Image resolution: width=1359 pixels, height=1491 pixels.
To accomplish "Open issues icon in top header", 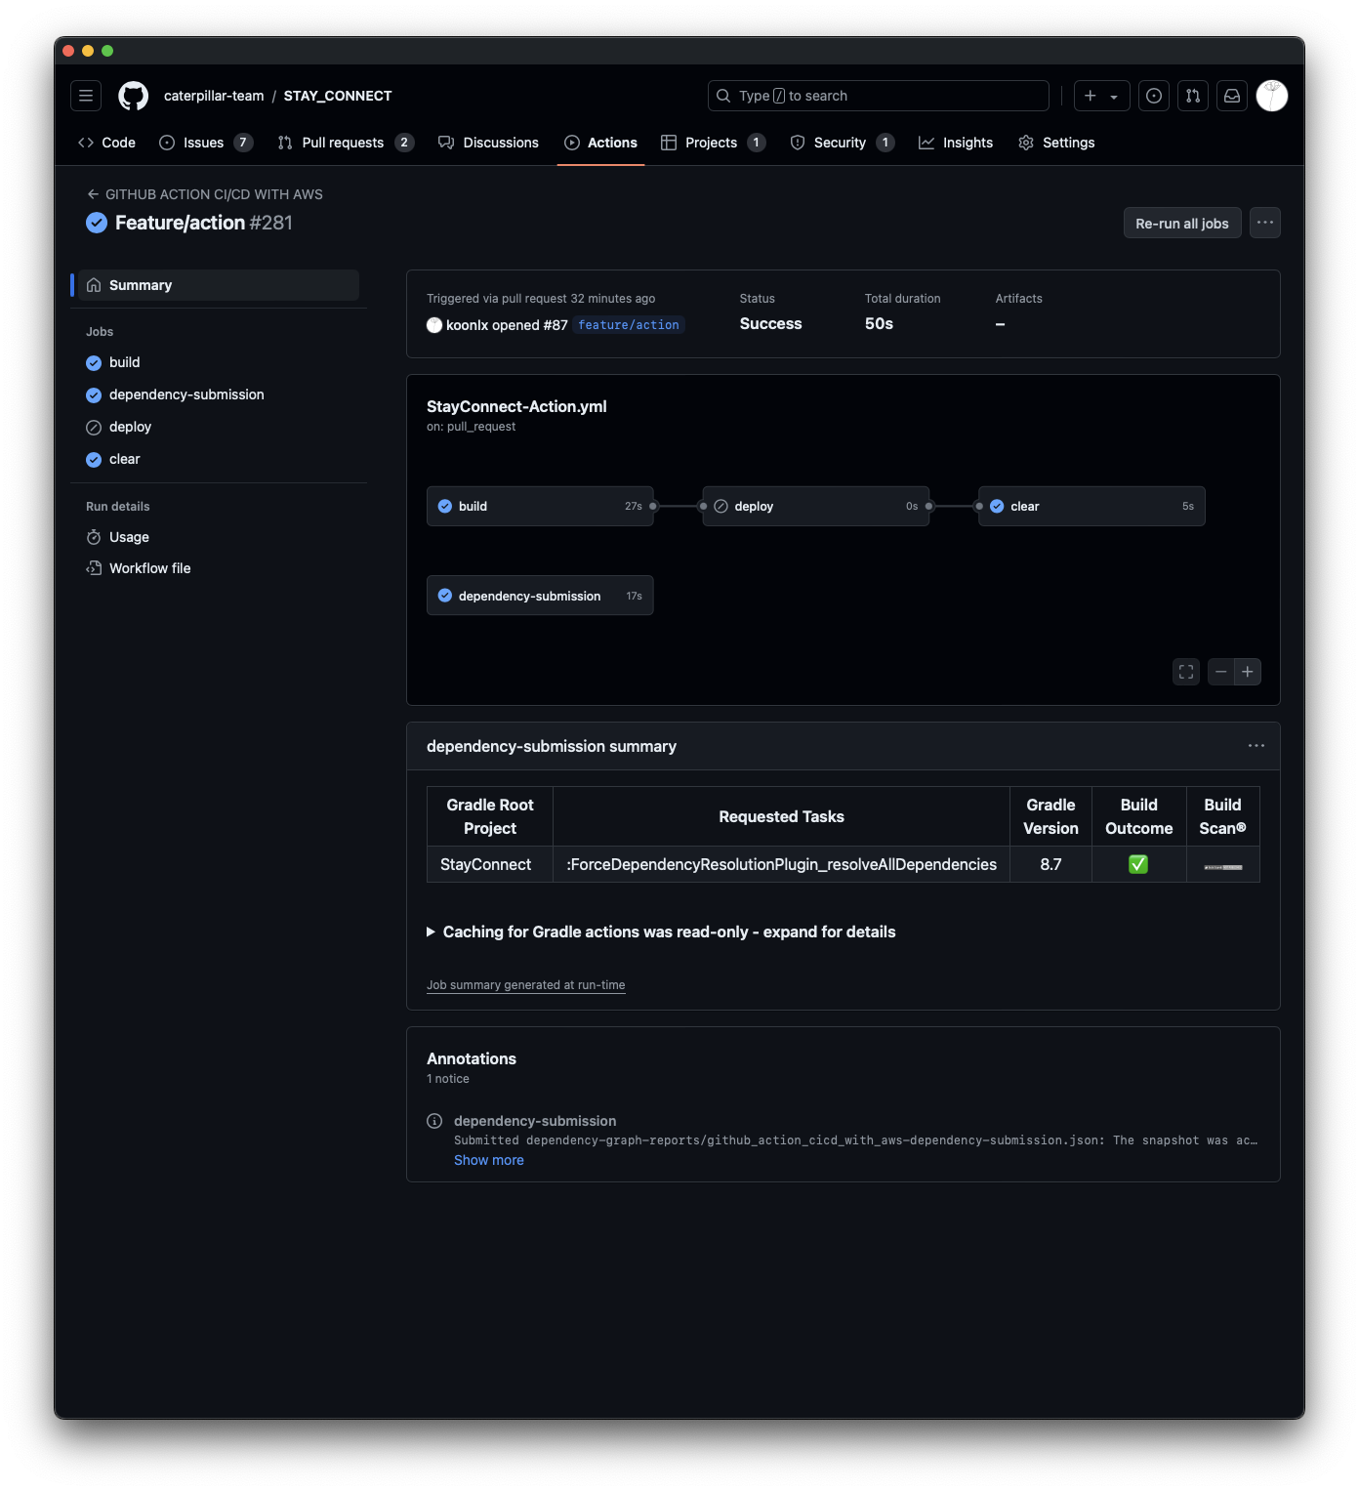I will coord(1154,96).
